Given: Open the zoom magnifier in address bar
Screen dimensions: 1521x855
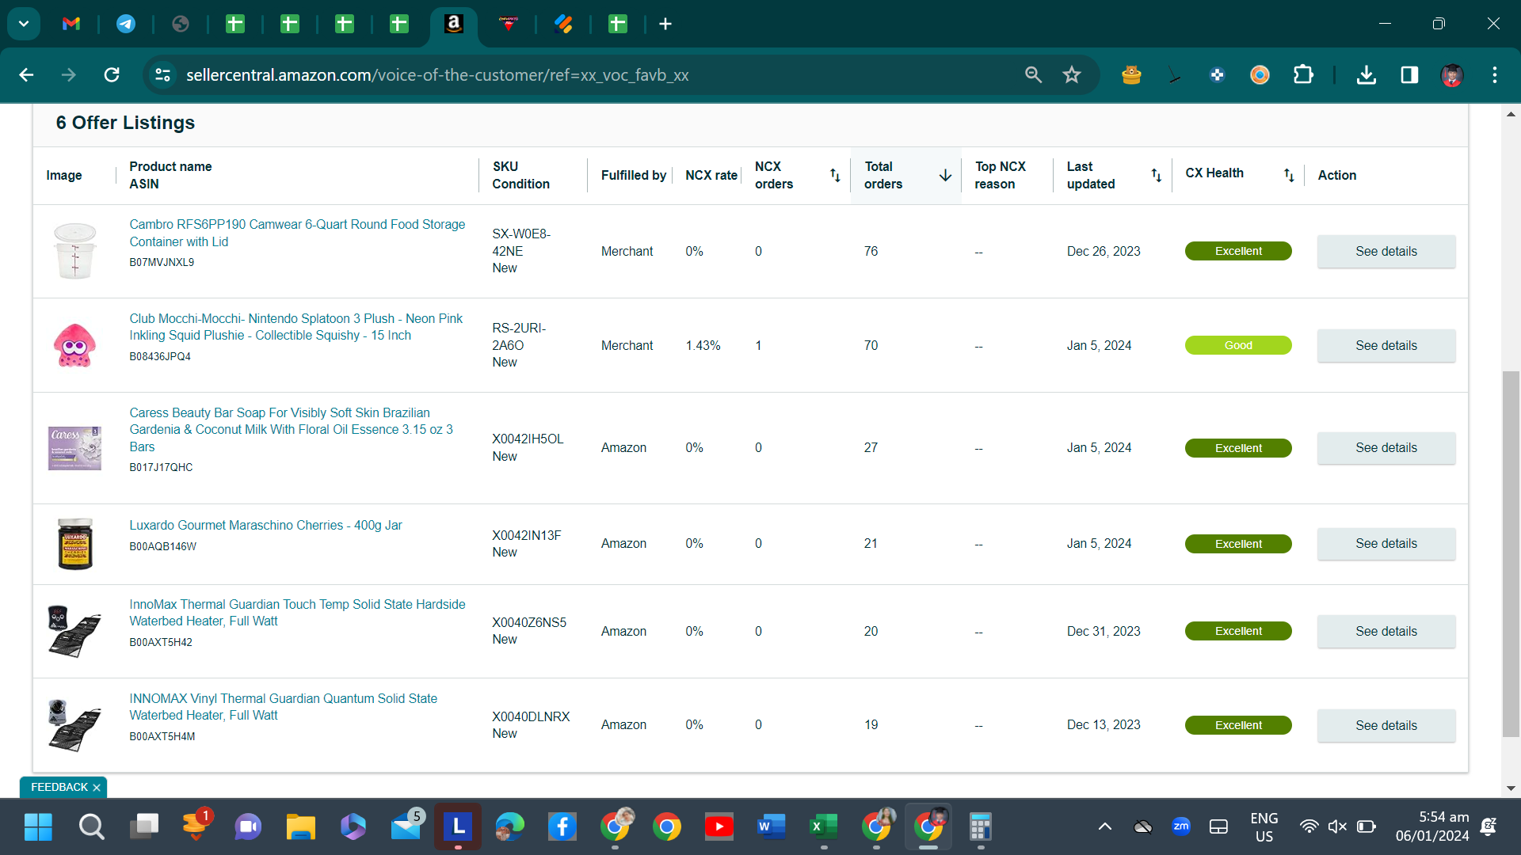Looking at the screenshot, I should 1033,74.
